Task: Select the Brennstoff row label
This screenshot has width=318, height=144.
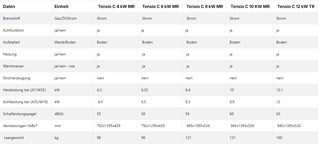Action: [11, 19]
